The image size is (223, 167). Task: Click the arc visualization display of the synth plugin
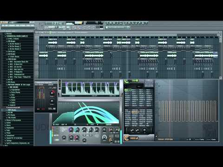[86, 113]
